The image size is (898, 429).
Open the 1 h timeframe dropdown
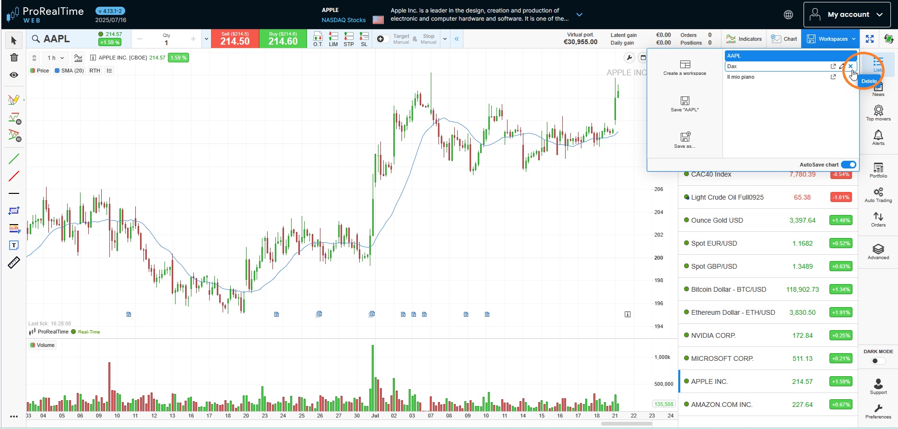[56, 58]
